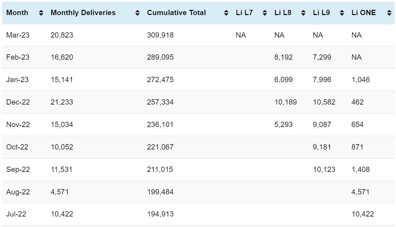Click the 194,913 cumulative total cell

click(x=160, y=214)
